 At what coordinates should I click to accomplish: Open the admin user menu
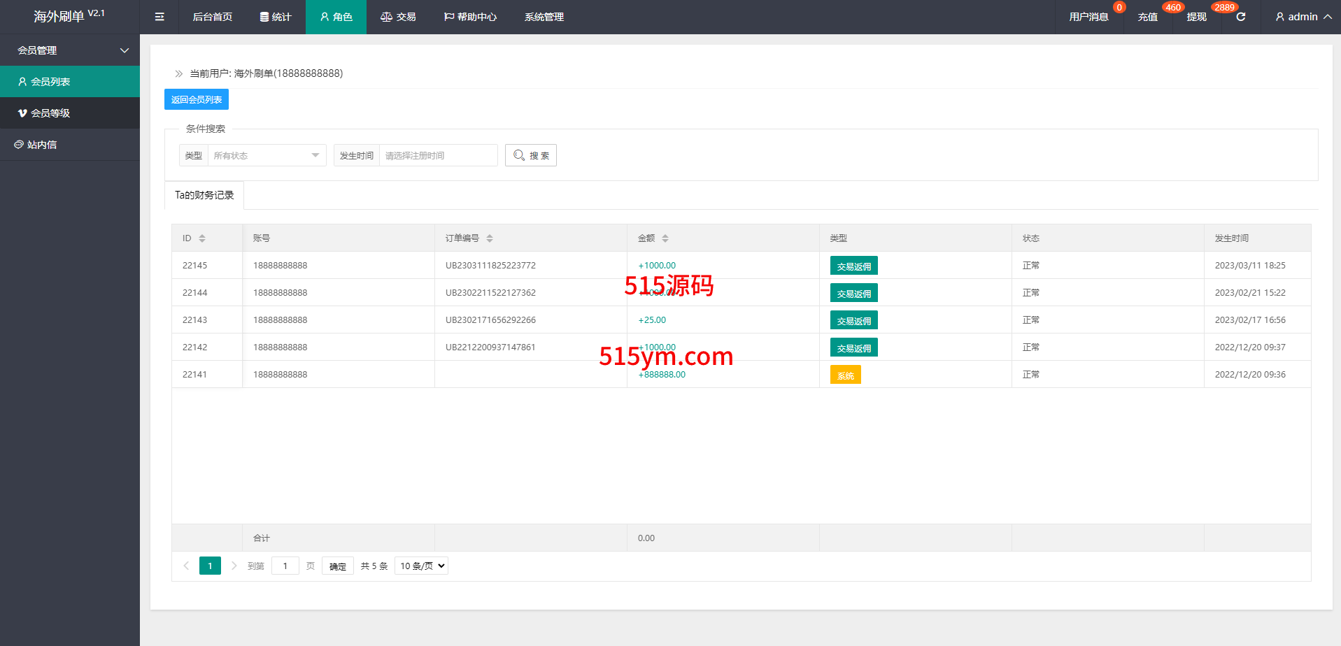(1303, 17)
